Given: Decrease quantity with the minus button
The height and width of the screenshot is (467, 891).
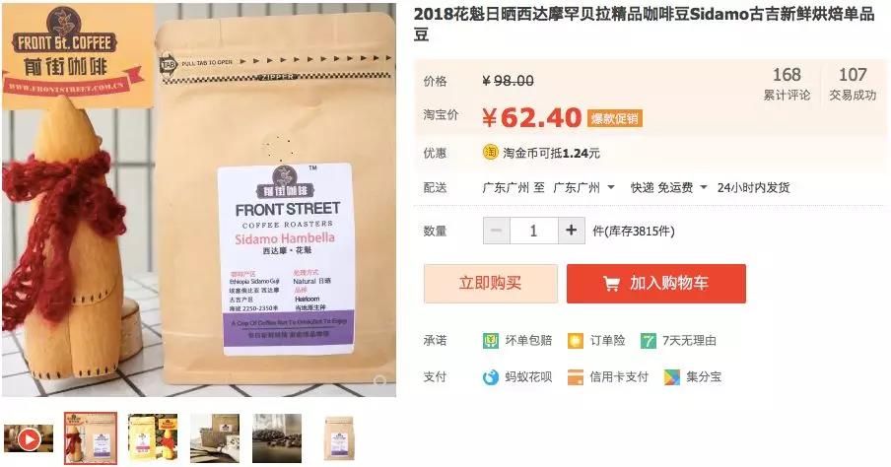Looking at the screenshot, I should coord(497,231).
